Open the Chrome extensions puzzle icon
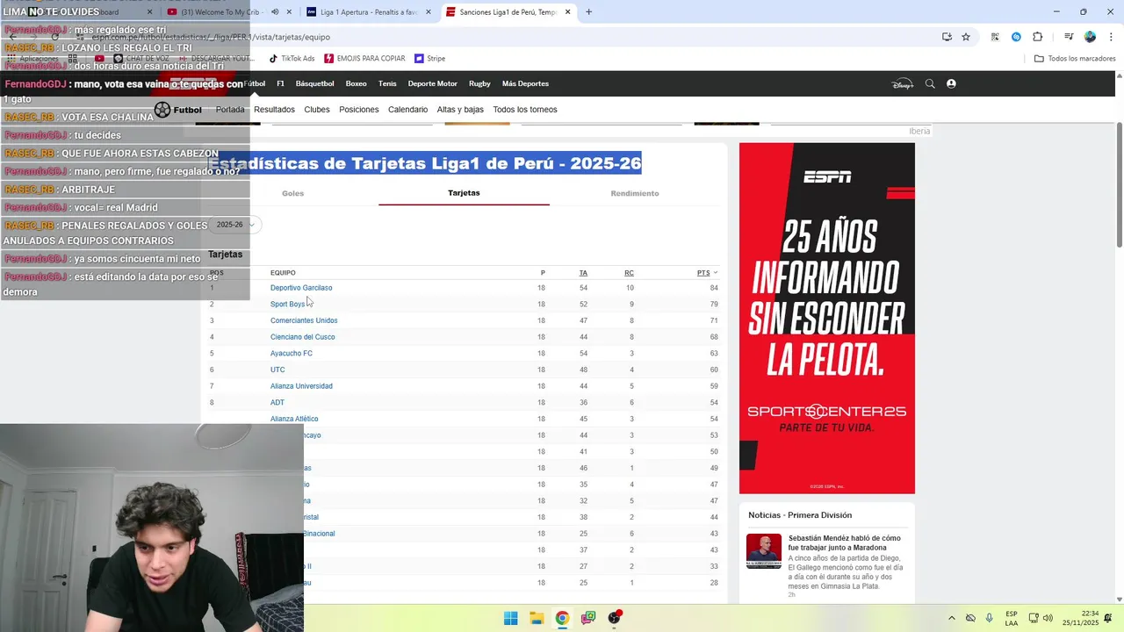The height and width of the screenshot is (632, 1124). (x=1037, y=37)
